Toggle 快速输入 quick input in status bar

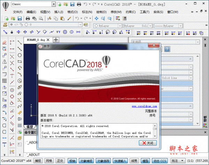(x=120, y=161)
